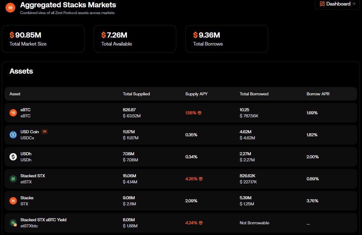Click the borrowed value $ 1.25M
The width and height of the screenshot is (362, 235).
tap(247, 204)
